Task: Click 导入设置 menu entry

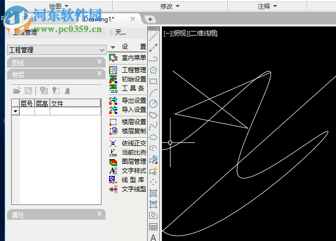Action: click(x=127, y=110)
